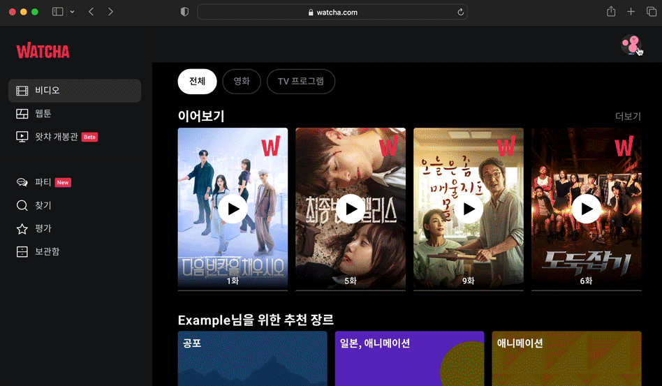Screen dimensions: 662x386
Task: Open 애니메이션 genre card
Action: tap(566, 359)
